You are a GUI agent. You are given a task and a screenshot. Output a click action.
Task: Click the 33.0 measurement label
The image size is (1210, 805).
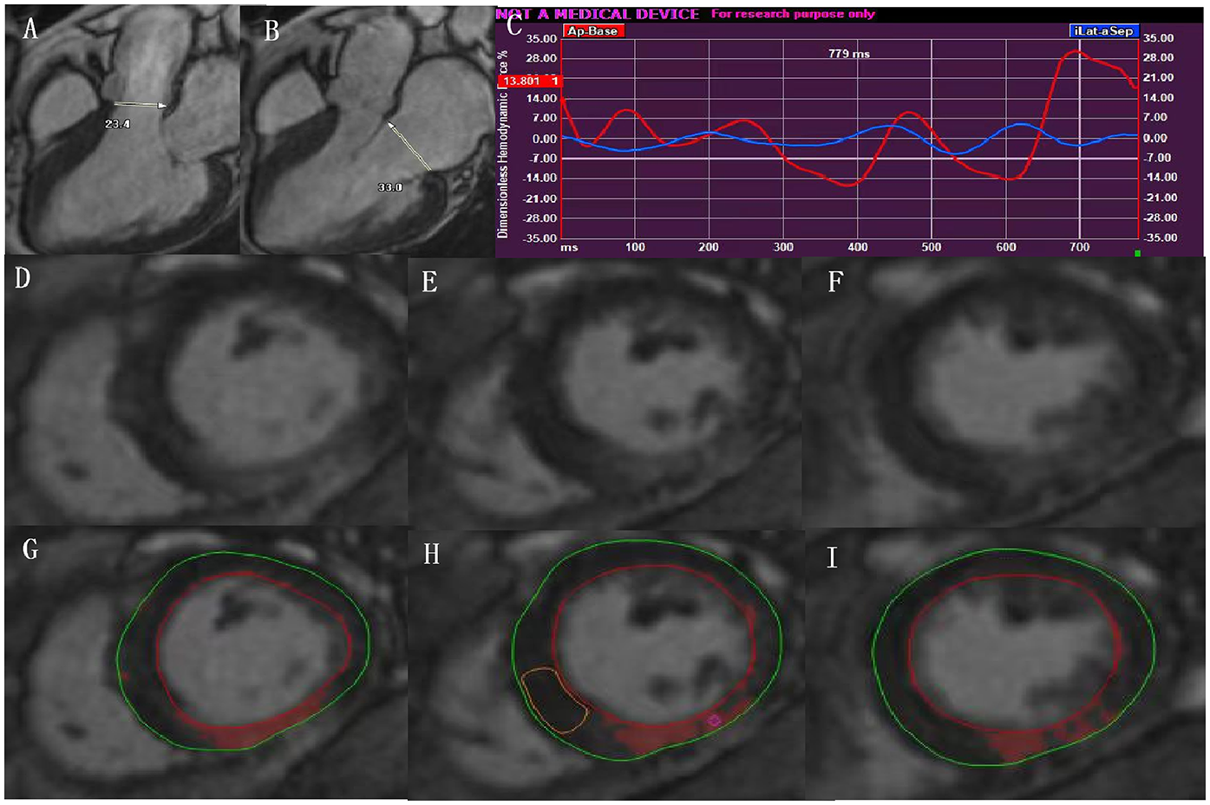(389, 186)
